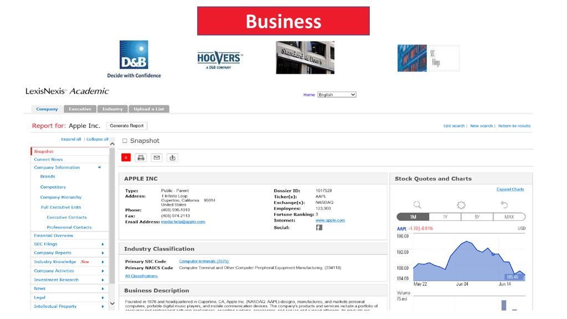Click Return to results link

tap(514, 126)
